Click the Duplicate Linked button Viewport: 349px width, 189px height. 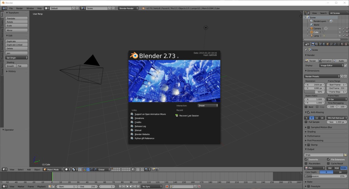(x=17, y=45)
